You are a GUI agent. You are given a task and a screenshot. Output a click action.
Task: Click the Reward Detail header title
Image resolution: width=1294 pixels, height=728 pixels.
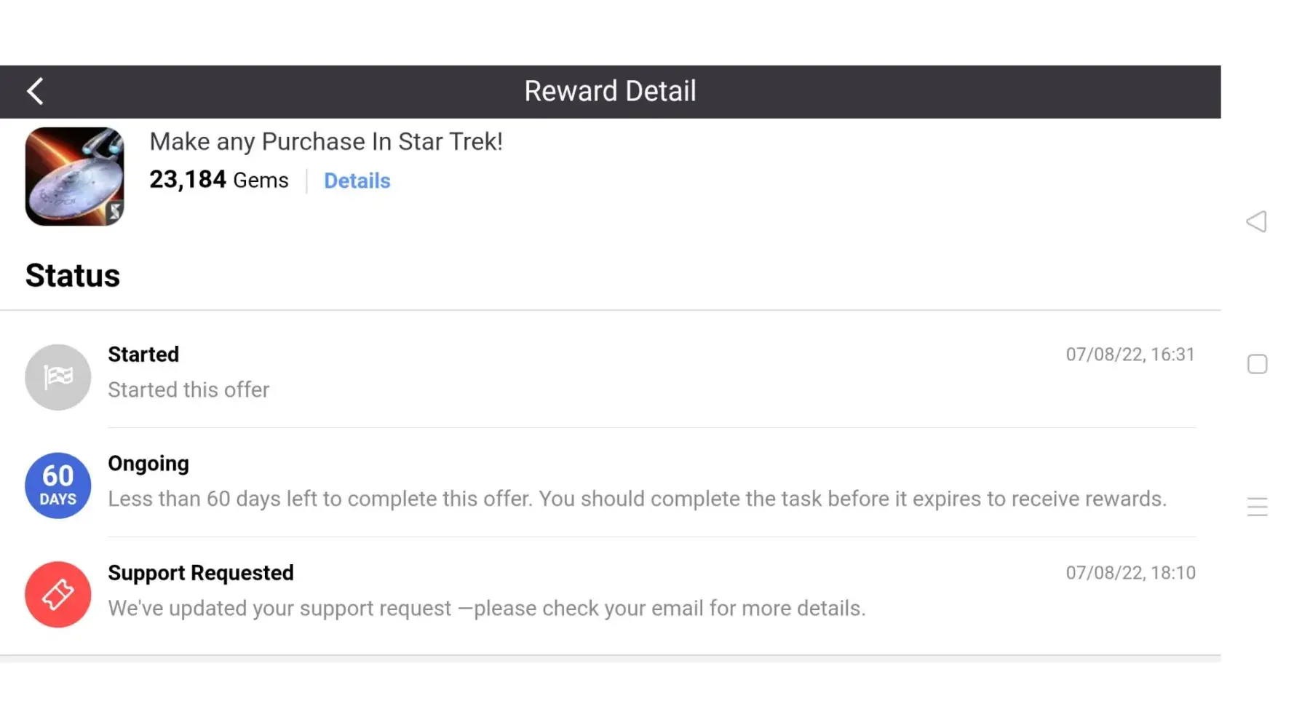(610, 92)
